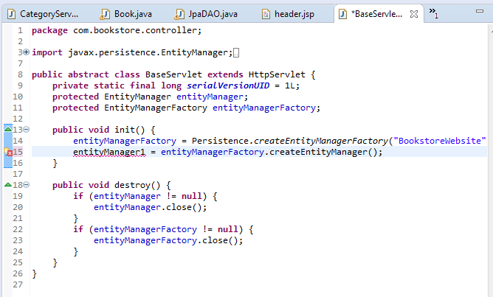
Task: Click EntityManagerFactory type on line 11
Action: (156, 108)
